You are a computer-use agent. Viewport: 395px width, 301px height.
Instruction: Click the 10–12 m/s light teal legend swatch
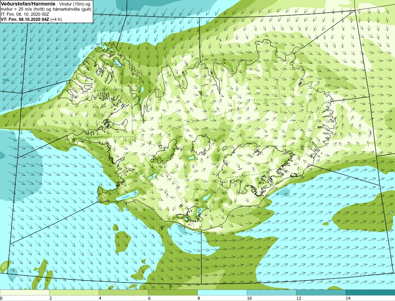click(x=272, y=292)
